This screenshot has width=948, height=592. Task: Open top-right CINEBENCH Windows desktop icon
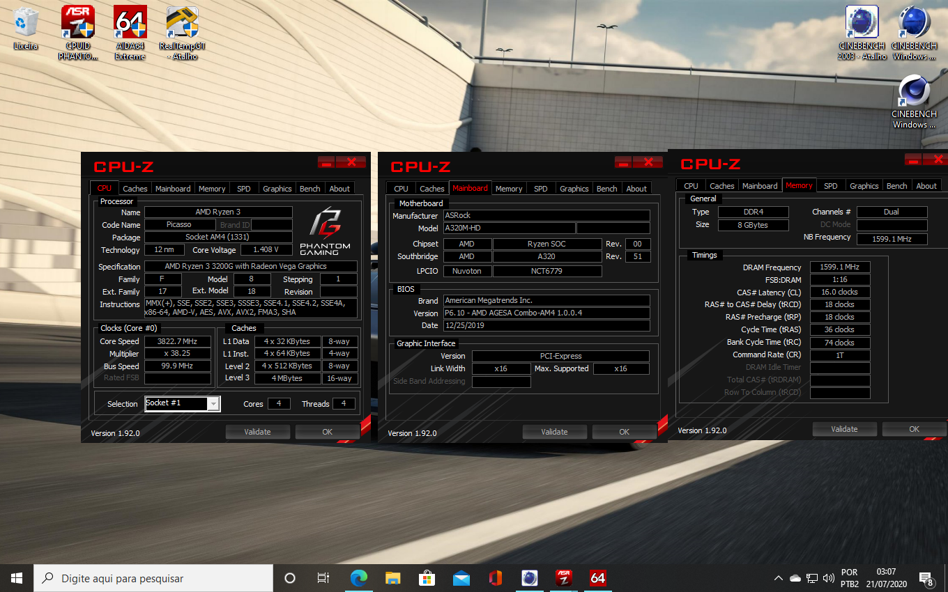(915, 33)
